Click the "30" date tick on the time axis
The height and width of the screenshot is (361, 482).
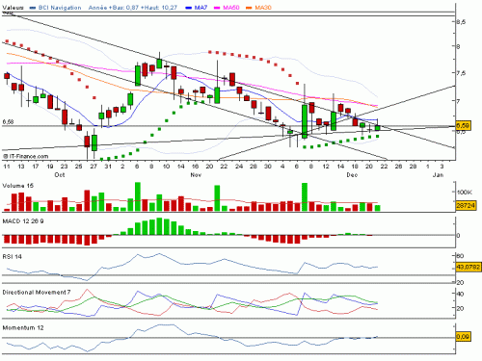268,167
